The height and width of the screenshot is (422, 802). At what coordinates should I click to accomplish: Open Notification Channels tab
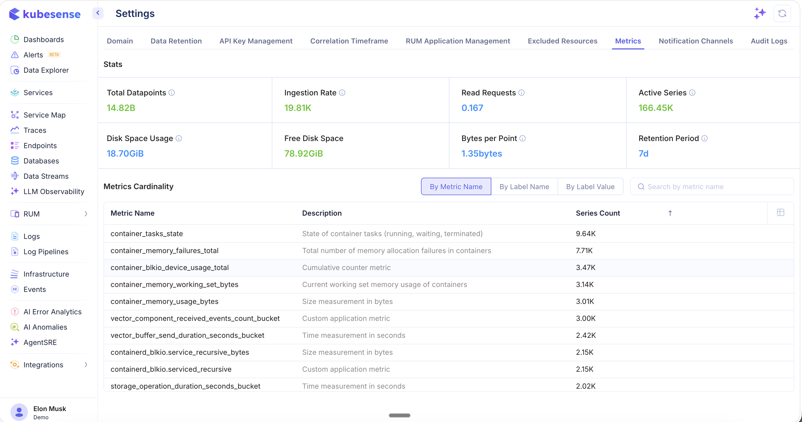click(696, 41)
